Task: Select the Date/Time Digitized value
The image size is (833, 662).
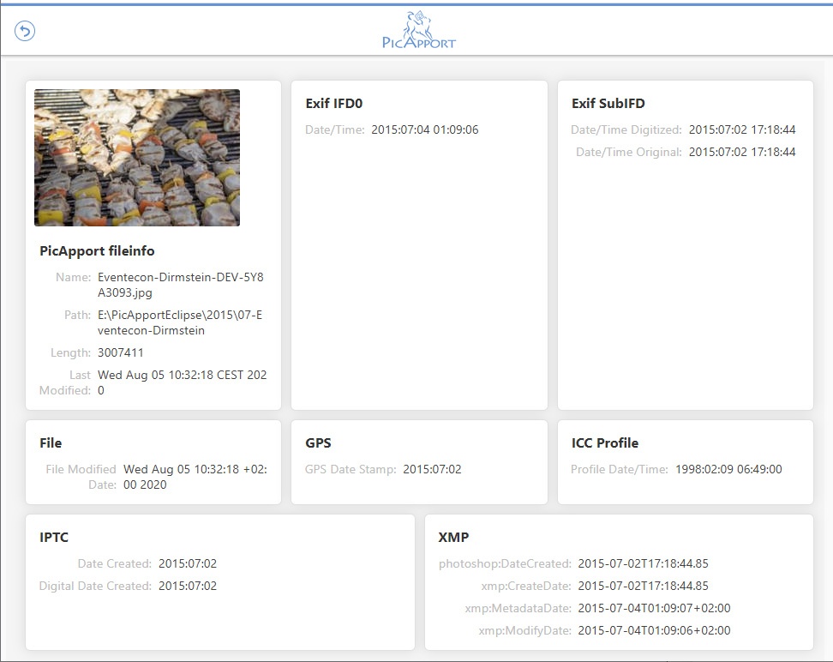Action: (742, 130)
